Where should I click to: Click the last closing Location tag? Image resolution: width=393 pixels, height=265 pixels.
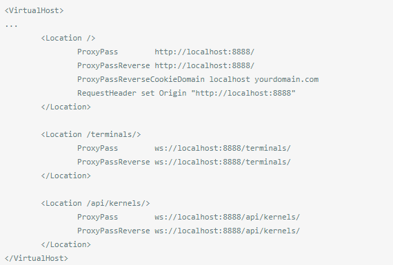(66, 244)
